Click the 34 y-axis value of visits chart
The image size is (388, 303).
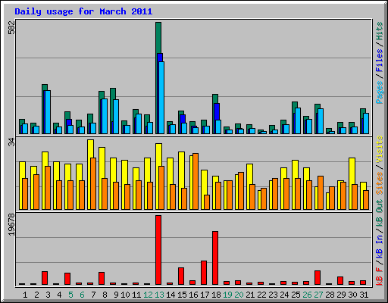11,142
